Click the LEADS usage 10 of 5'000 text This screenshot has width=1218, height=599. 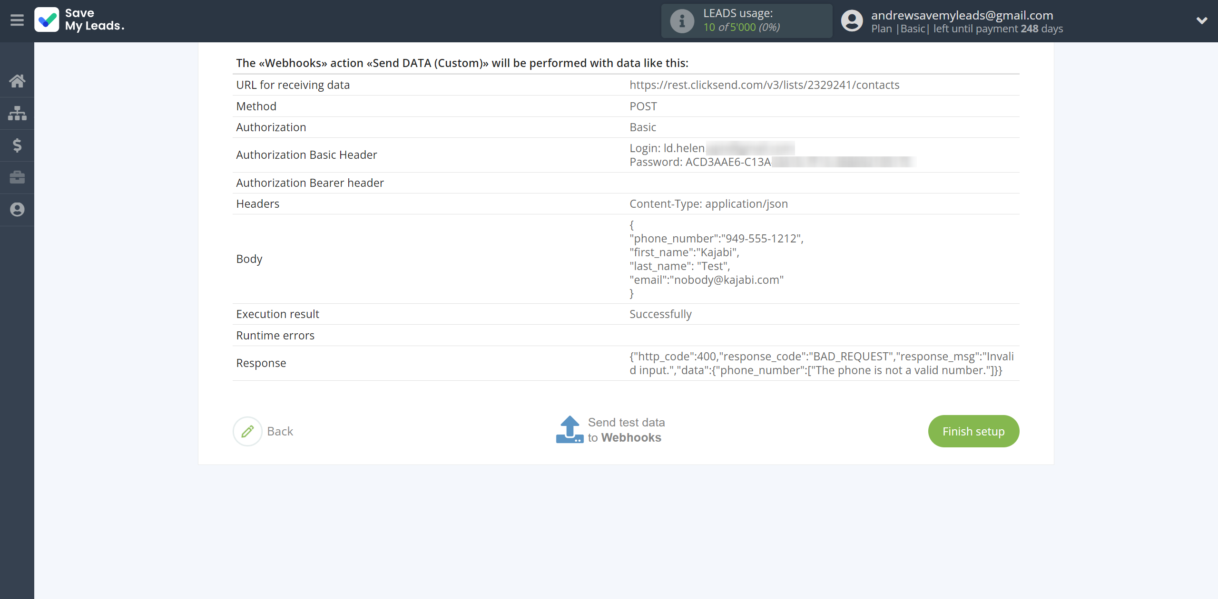pyautogui.click(x=741, y=27)
